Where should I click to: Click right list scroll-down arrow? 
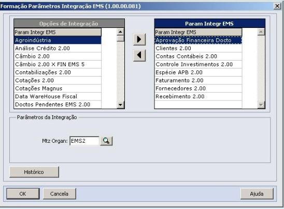(x=261, y=104)
